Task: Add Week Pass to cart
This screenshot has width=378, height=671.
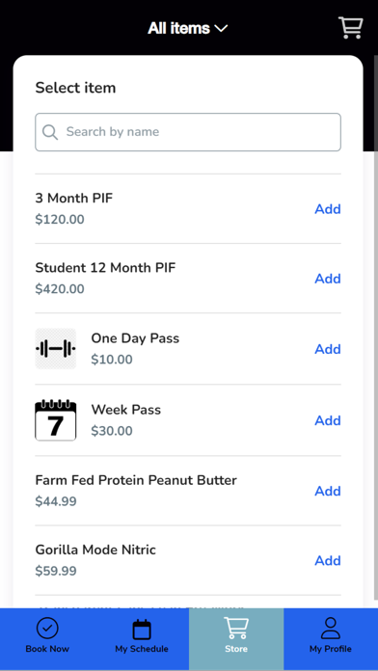Action: [x=328, y=420]
